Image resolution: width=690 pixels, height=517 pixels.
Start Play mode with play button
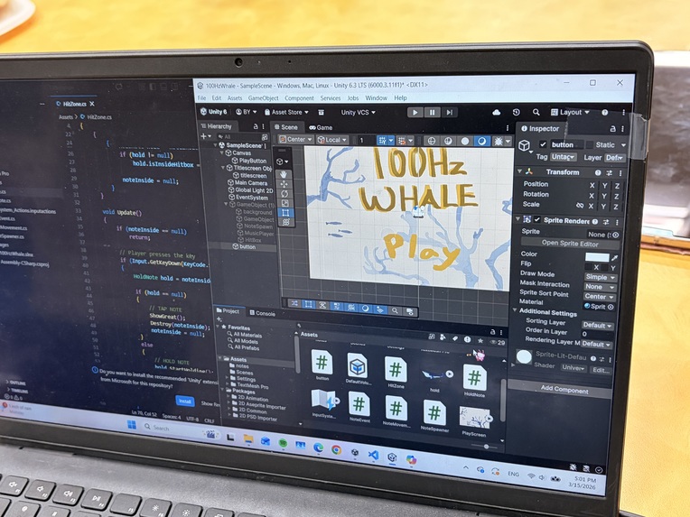click(415, 113)
